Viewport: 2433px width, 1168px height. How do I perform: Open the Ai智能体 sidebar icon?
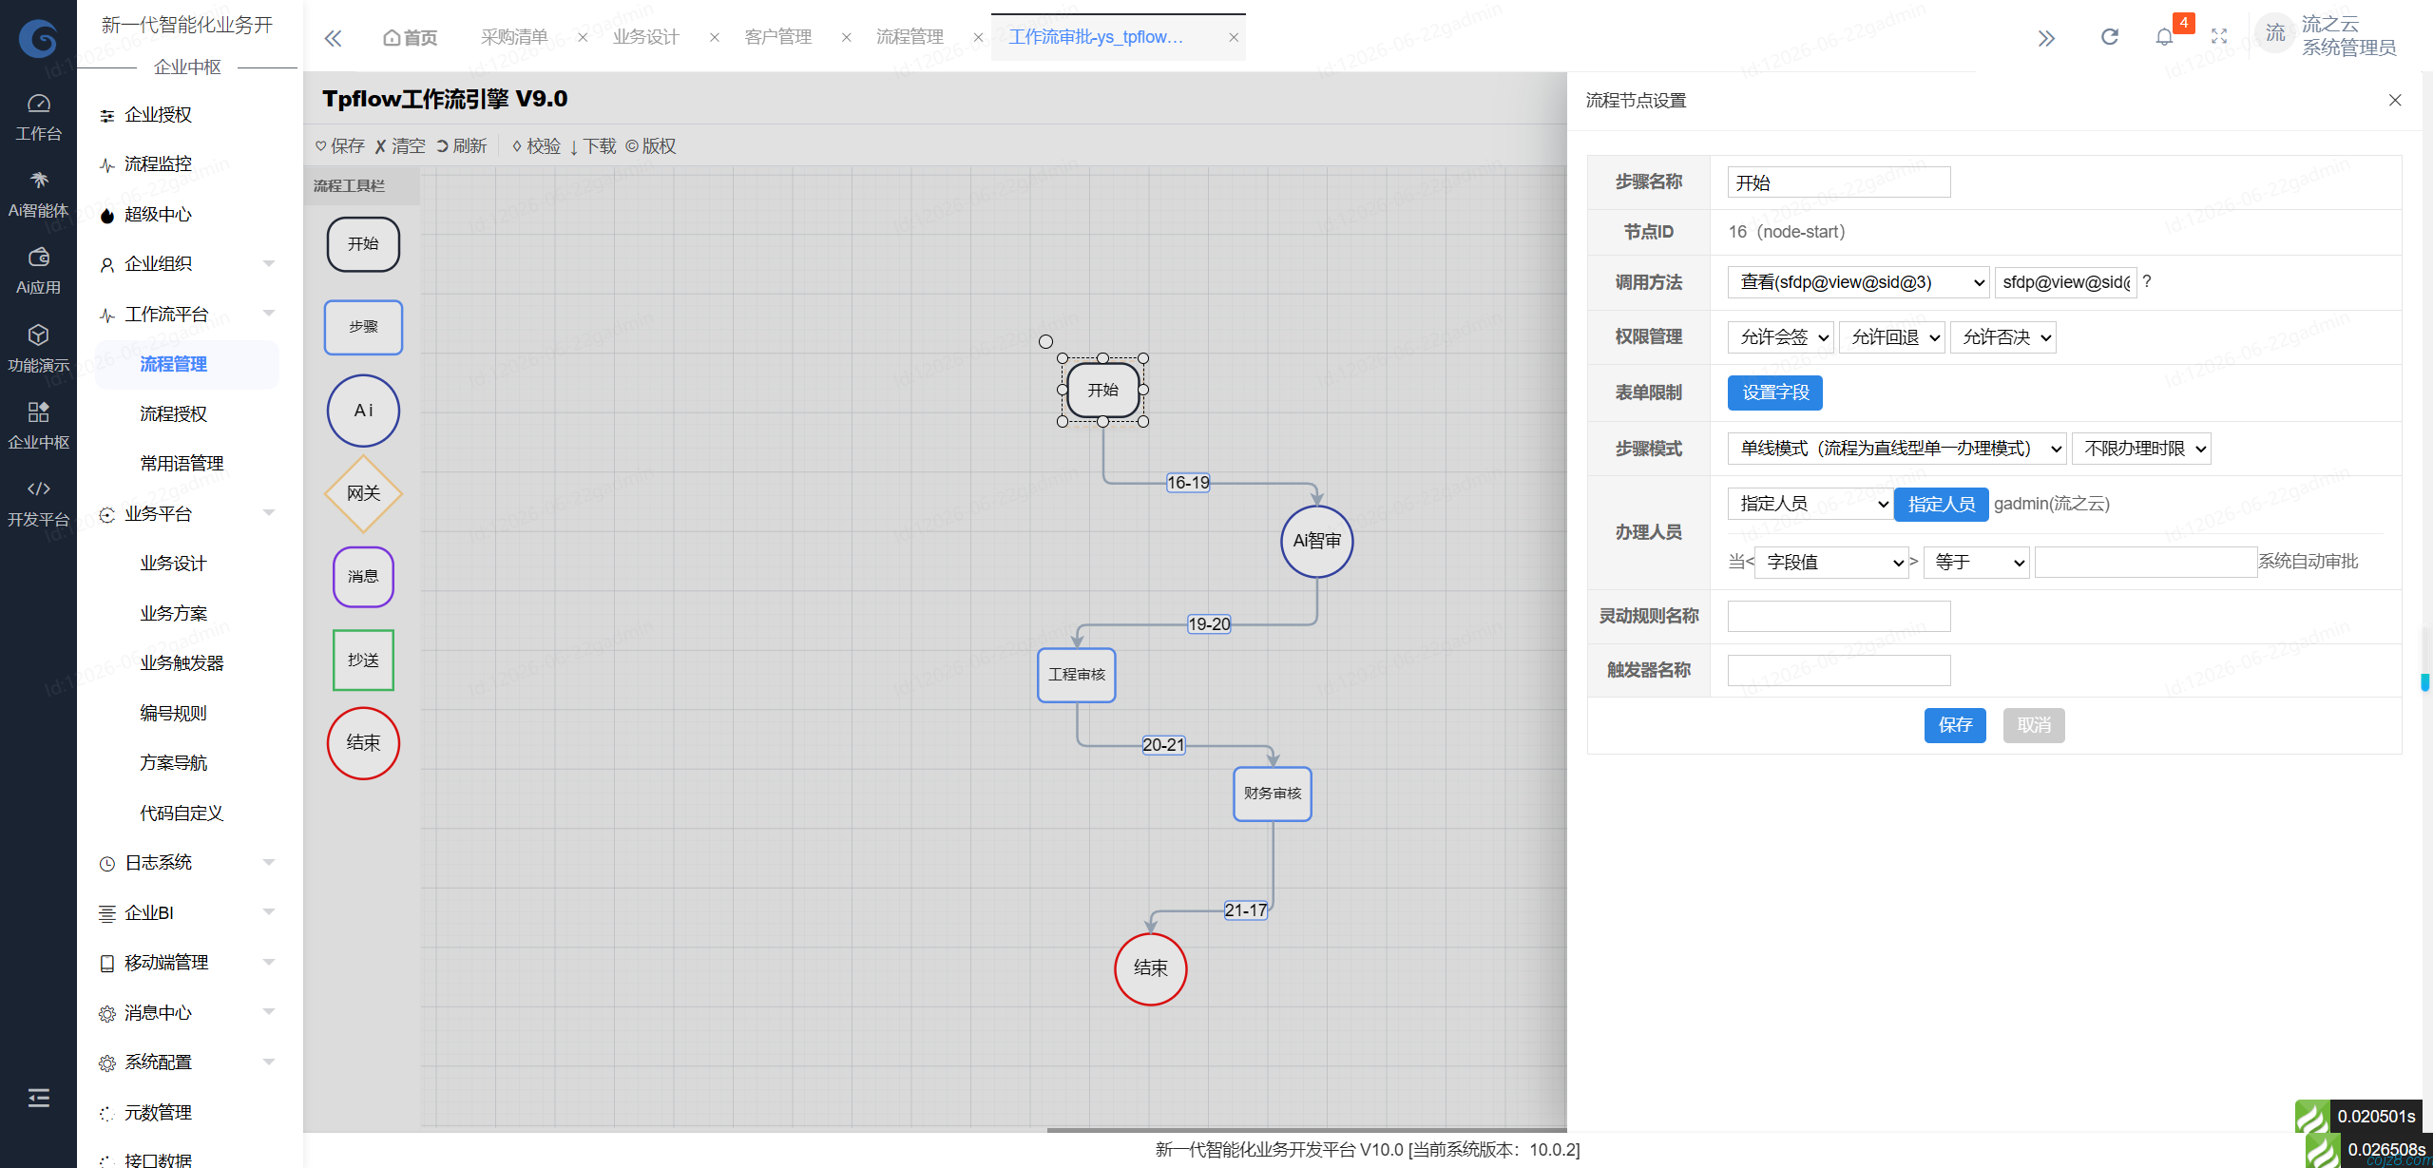point(38,194)
